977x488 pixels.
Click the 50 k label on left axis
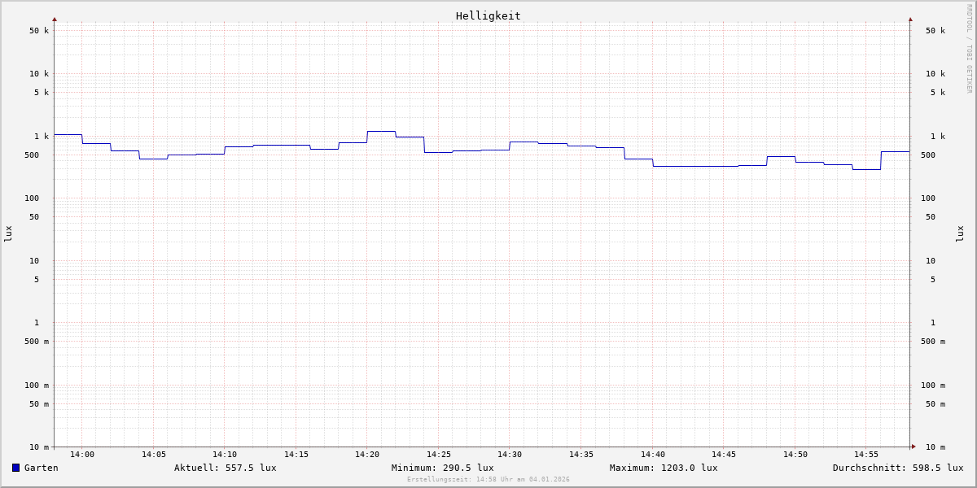pyautogui.click(x=39, y=31)
